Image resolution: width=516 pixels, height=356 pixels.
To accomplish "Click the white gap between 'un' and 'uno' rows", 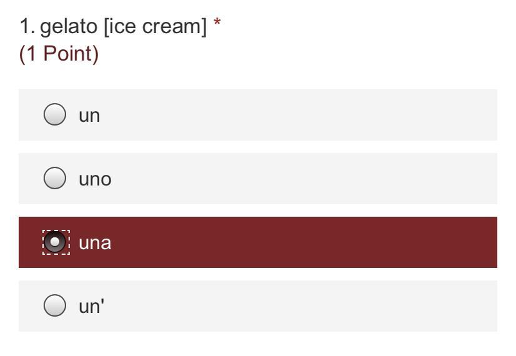I will pos(258,147).
